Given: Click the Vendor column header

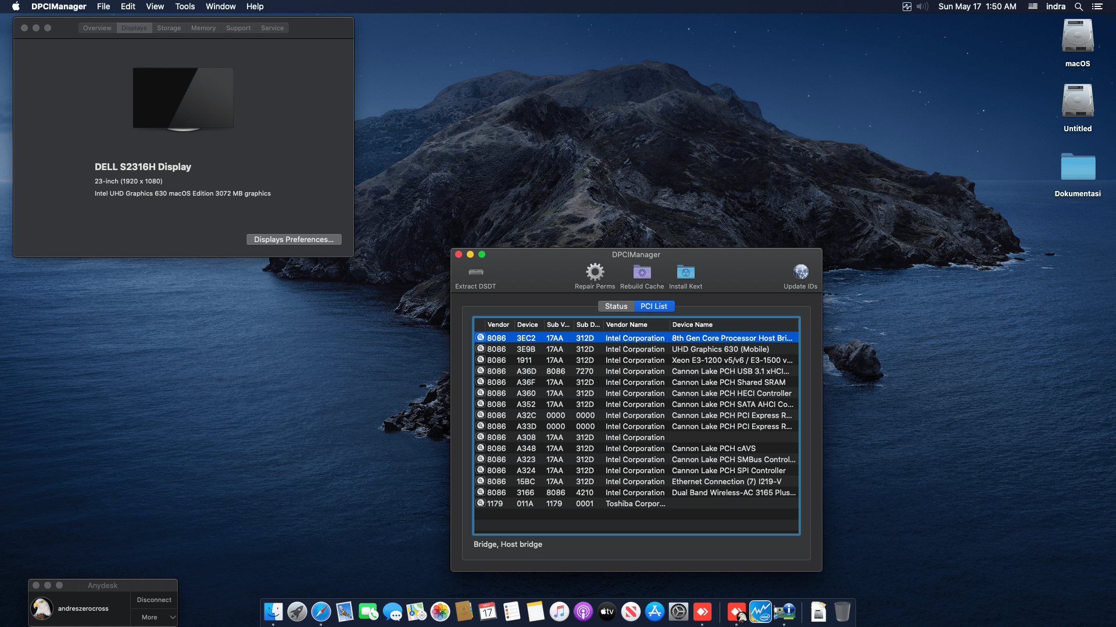Looking at the screenshot, I should pos(498,325).
